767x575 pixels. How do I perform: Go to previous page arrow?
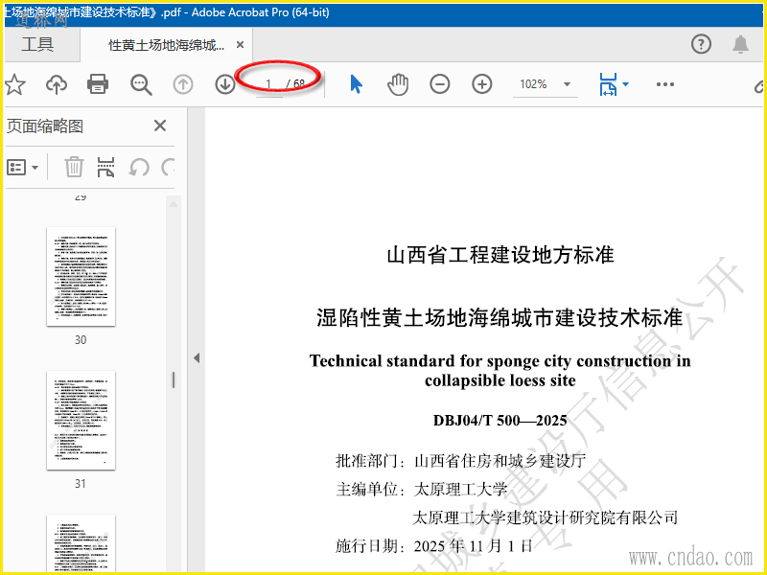183,84
